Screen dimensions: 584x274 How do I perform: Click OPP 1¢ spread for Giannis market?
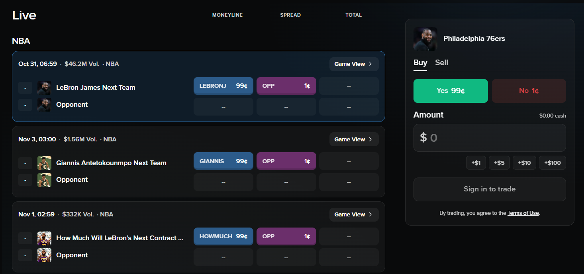(286, 161)
